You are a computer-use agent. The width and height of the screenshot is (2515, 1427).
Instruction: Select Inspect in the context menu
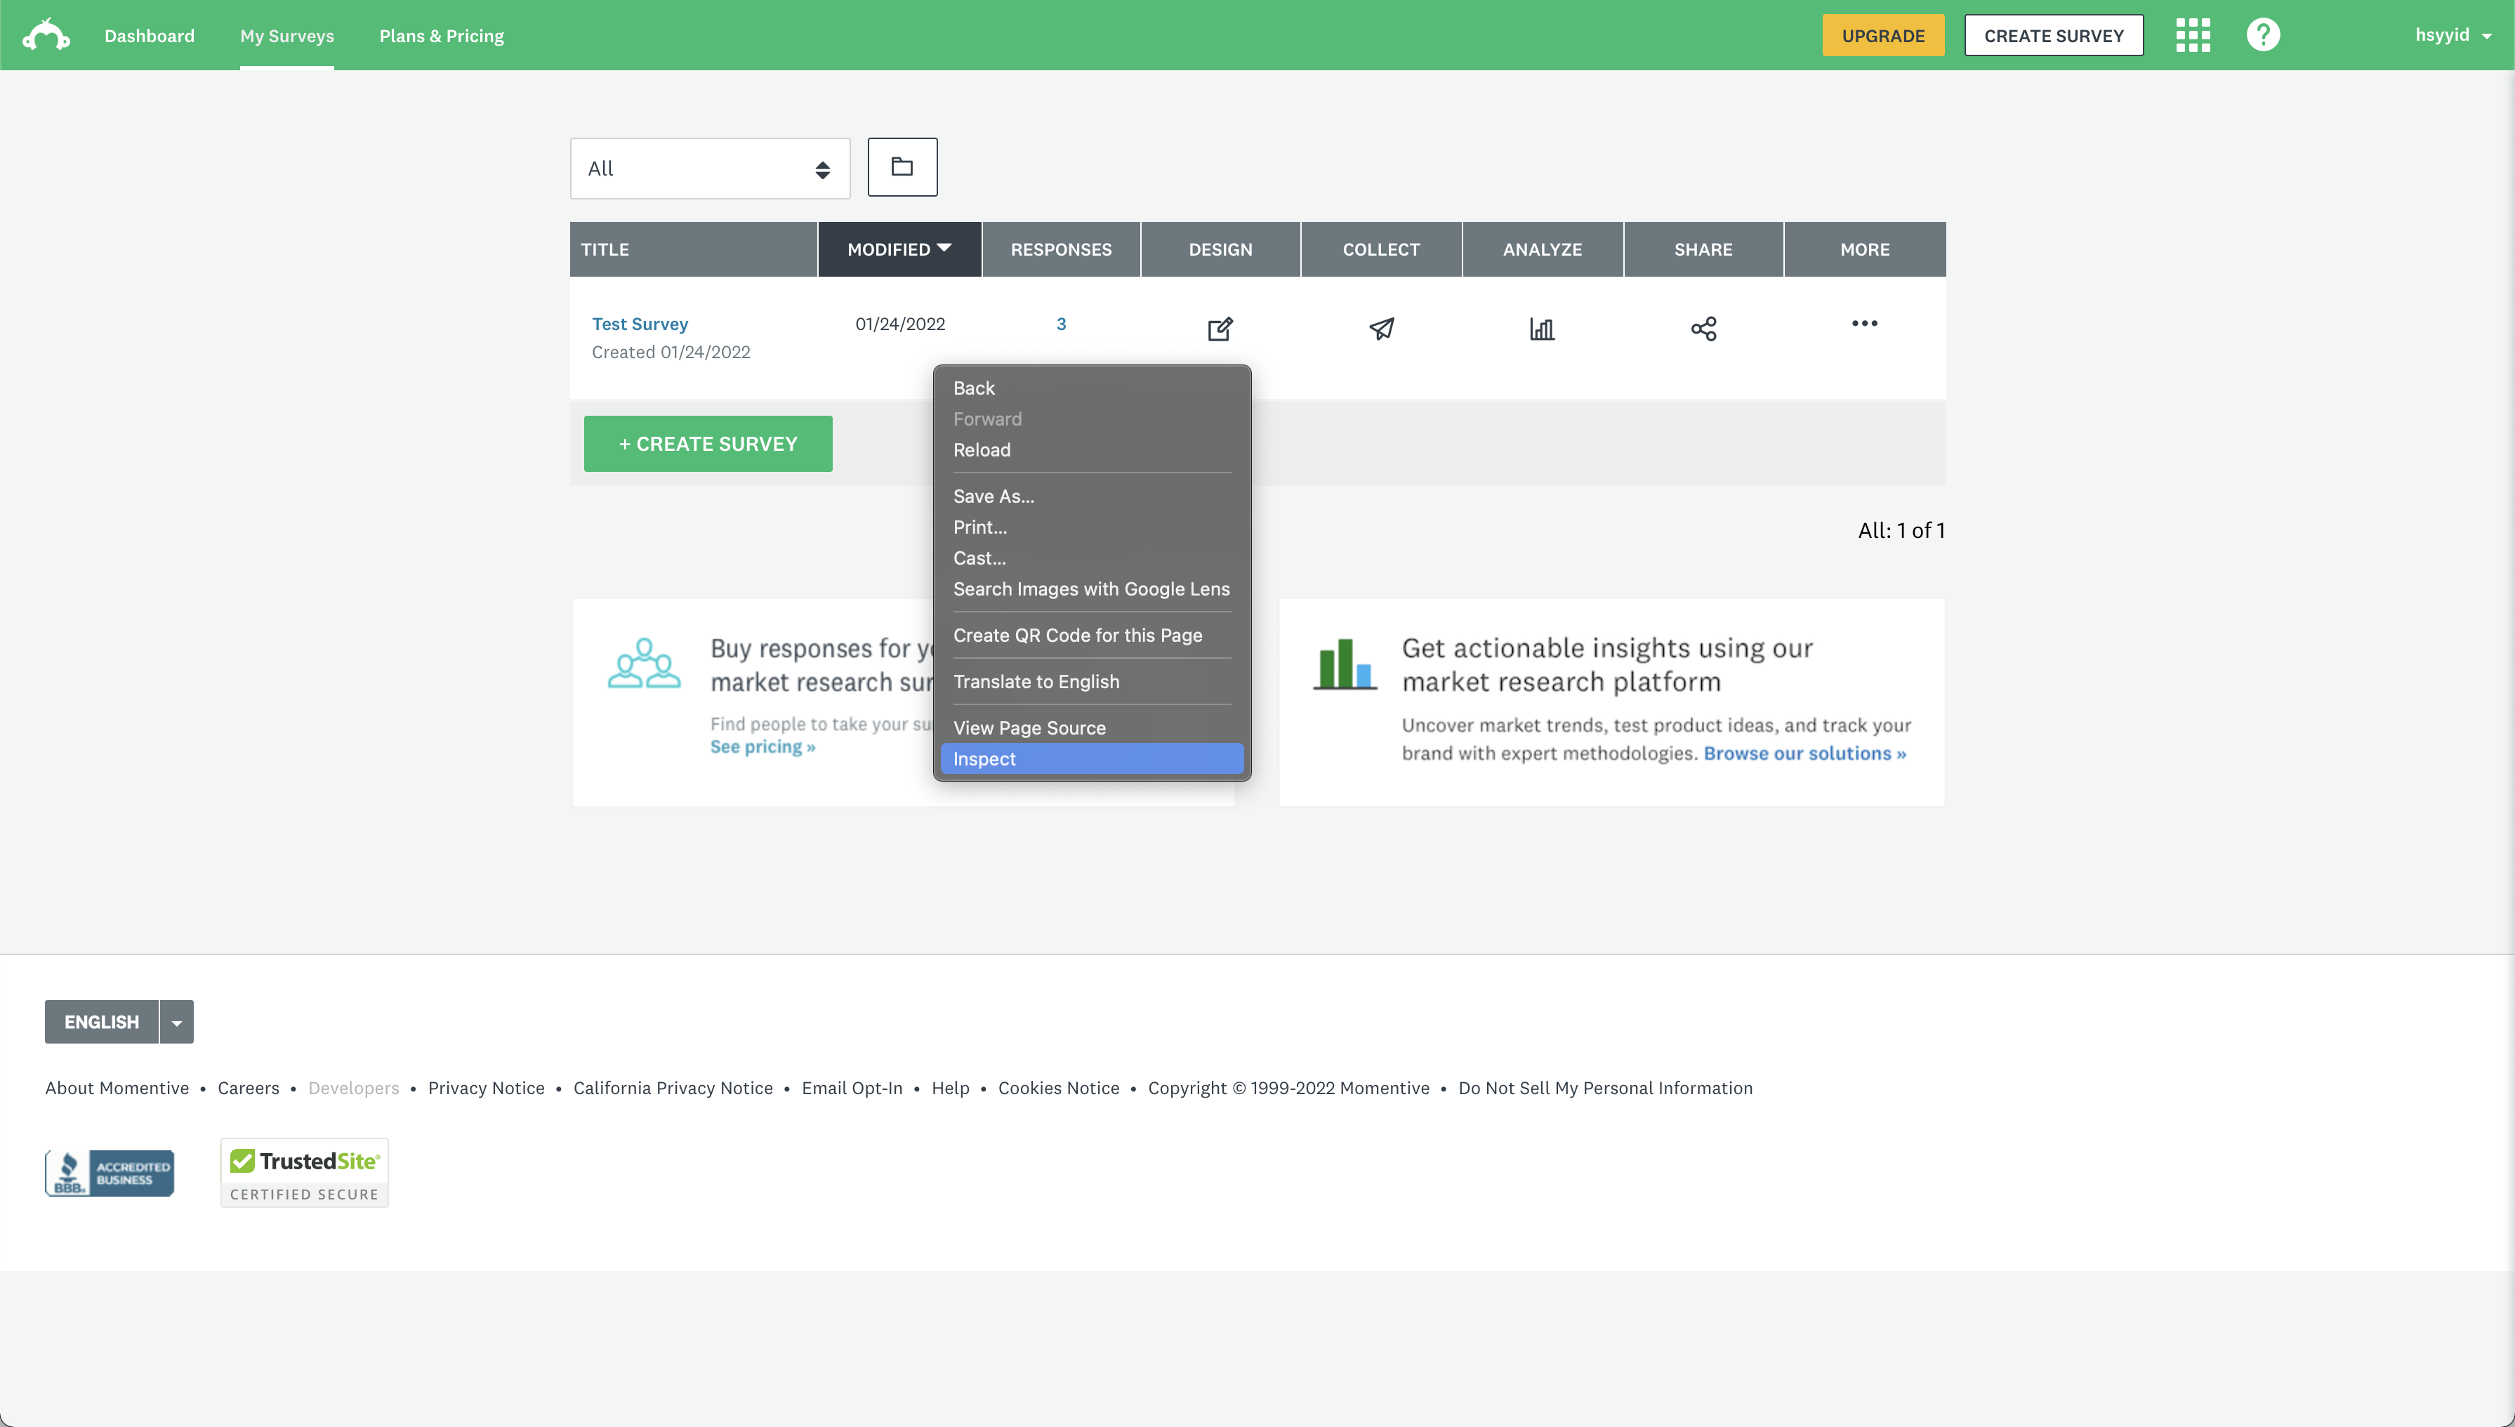1091,758
